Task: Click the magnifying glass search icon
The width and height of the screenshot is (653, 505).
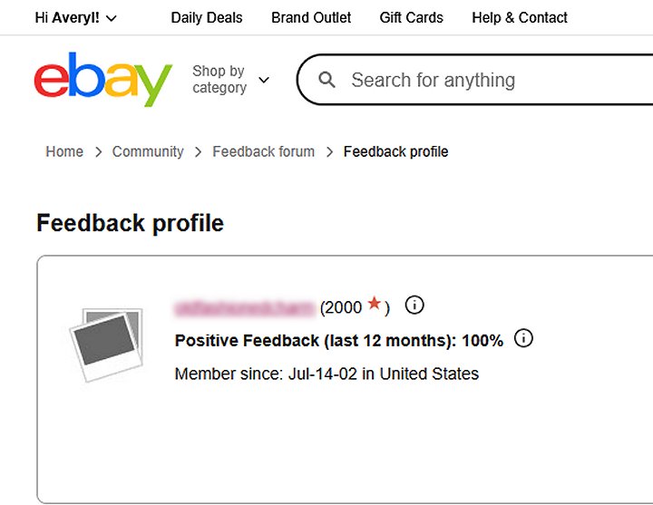Action: tap(327, 80)
